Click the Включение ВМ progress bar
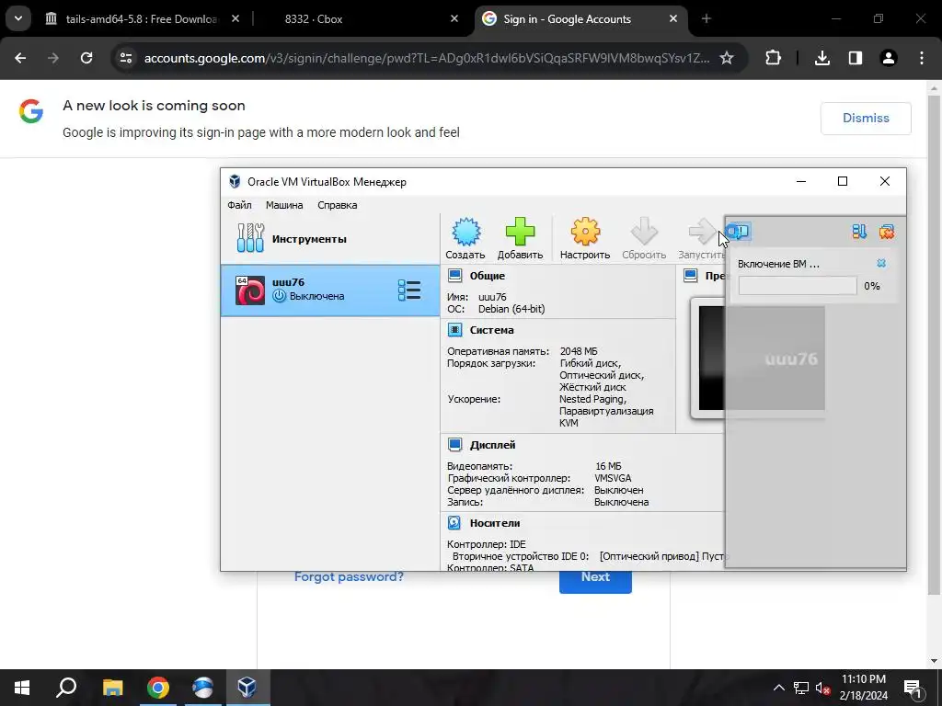 pos(798,286)
